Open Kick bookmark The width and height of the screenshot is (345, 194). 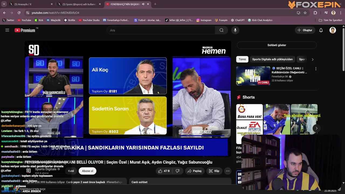pyautogui.click(x=39, y=20)
